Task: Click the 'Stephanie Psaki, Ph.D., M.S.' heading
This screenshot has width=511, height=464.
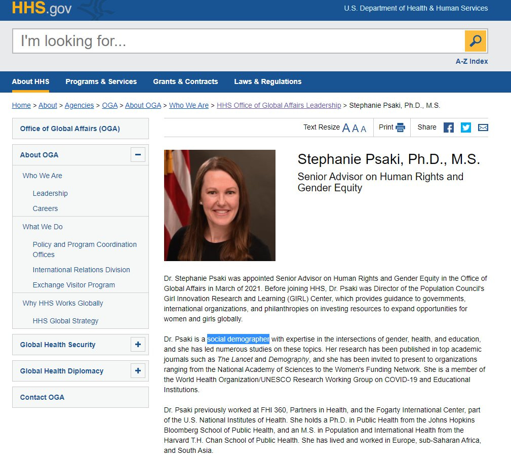Action: click(x=389, y=159)
